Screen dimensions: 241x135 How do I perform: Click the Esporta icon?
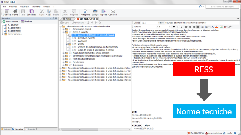[104, 13]
